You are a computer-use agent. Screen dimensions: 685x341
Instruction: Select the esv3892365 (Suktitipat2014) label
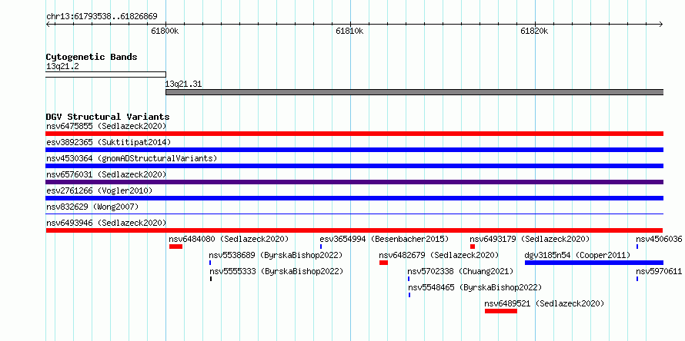pyautogui.click(x=109, y=142)
